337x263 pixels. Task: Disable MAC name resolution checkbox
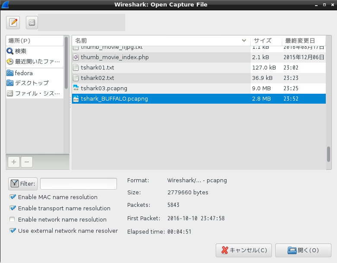[x=13, y=197]
